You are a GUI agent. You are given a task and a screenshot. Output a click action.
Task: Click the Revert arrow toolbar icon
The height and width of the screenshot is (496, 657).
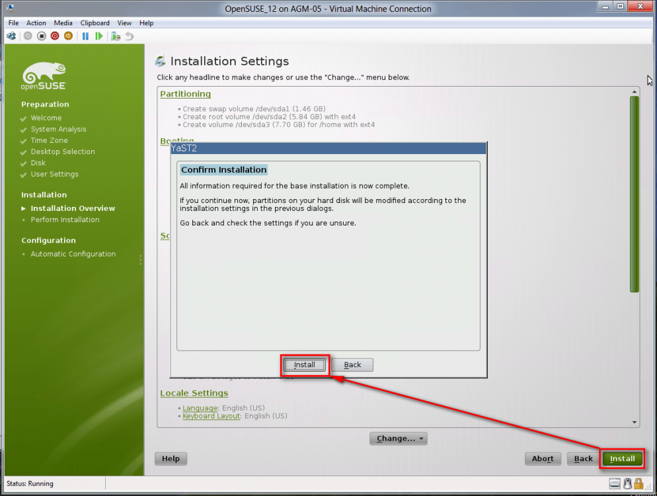click(129, 36)
